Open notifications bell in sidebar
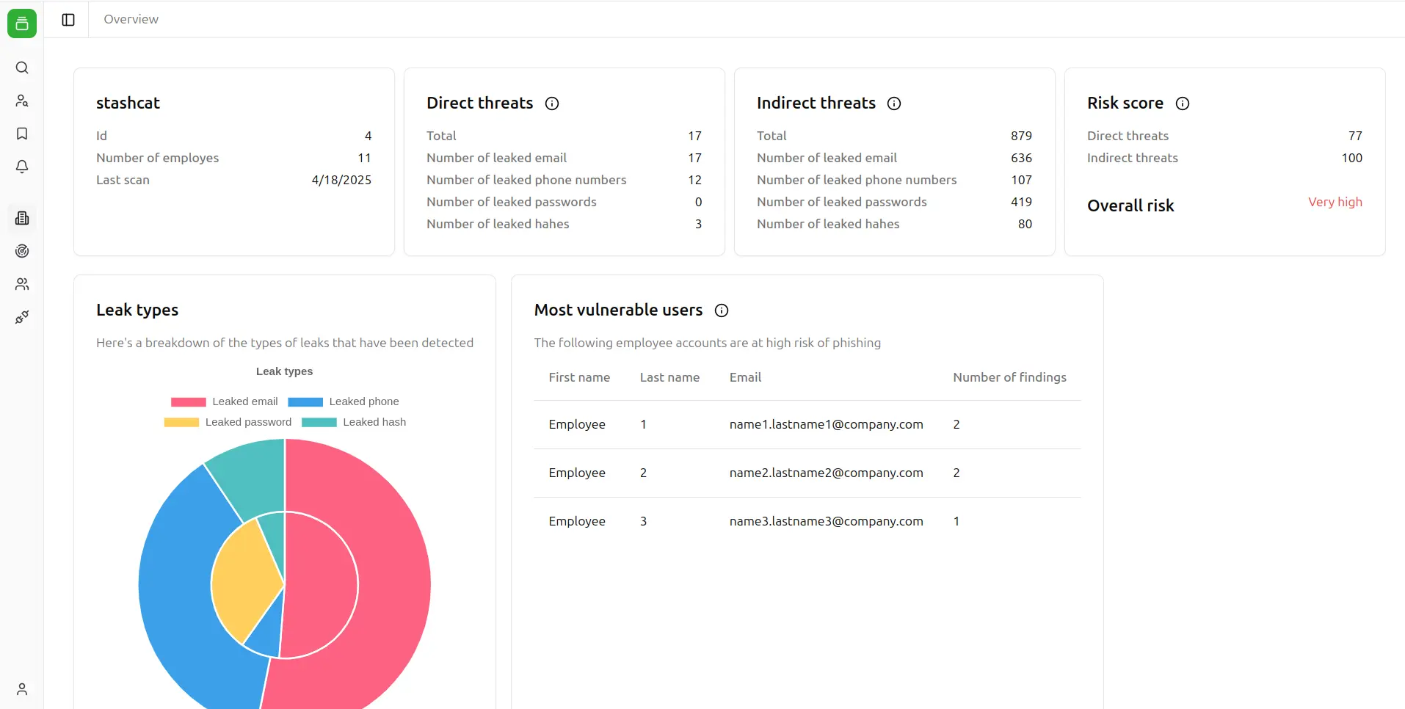This screenshot has height=709, width=1405. tap(22, 167)
